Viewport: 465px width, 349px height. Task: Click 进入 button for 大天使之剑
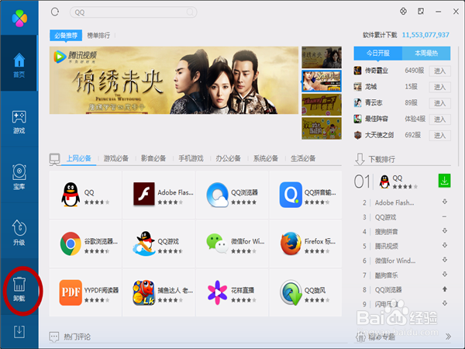439,136
